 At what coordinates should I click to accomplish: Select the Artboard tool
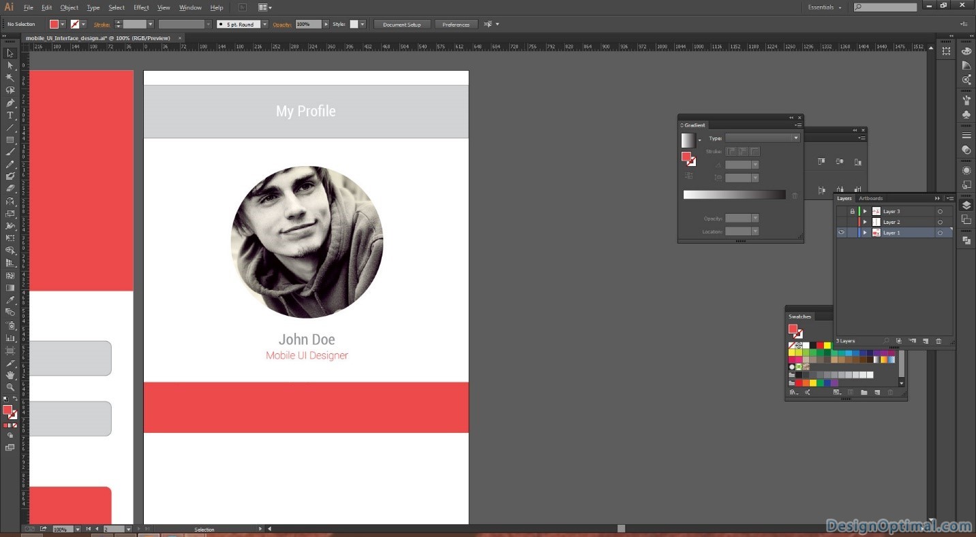point(10,350)
